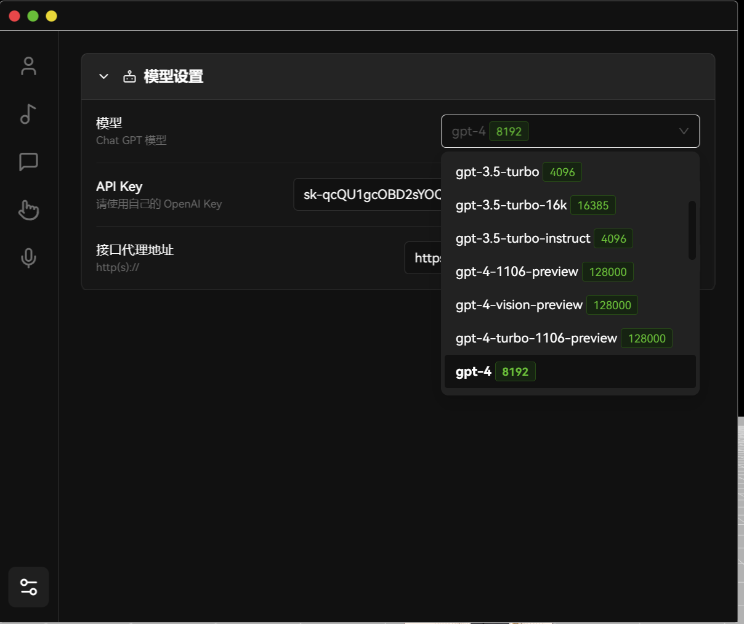Click the 接口代理地址 label
Viewport: 744px width, 624px height.
[135, 250]
